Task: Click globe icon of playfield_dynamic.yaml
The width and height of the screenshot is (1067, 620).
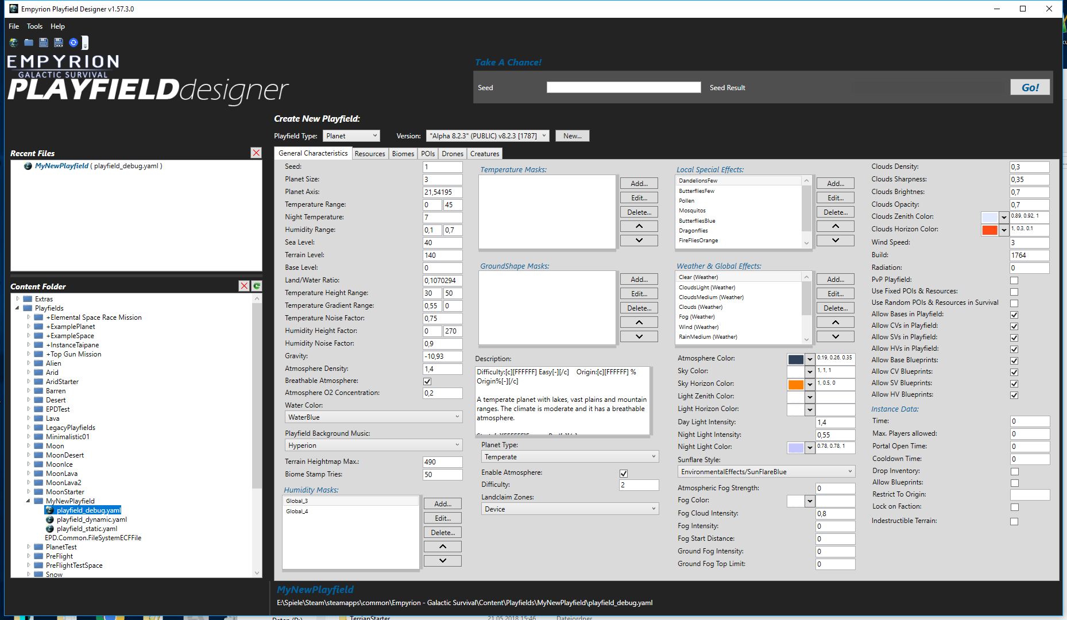Action: point(50,520)
